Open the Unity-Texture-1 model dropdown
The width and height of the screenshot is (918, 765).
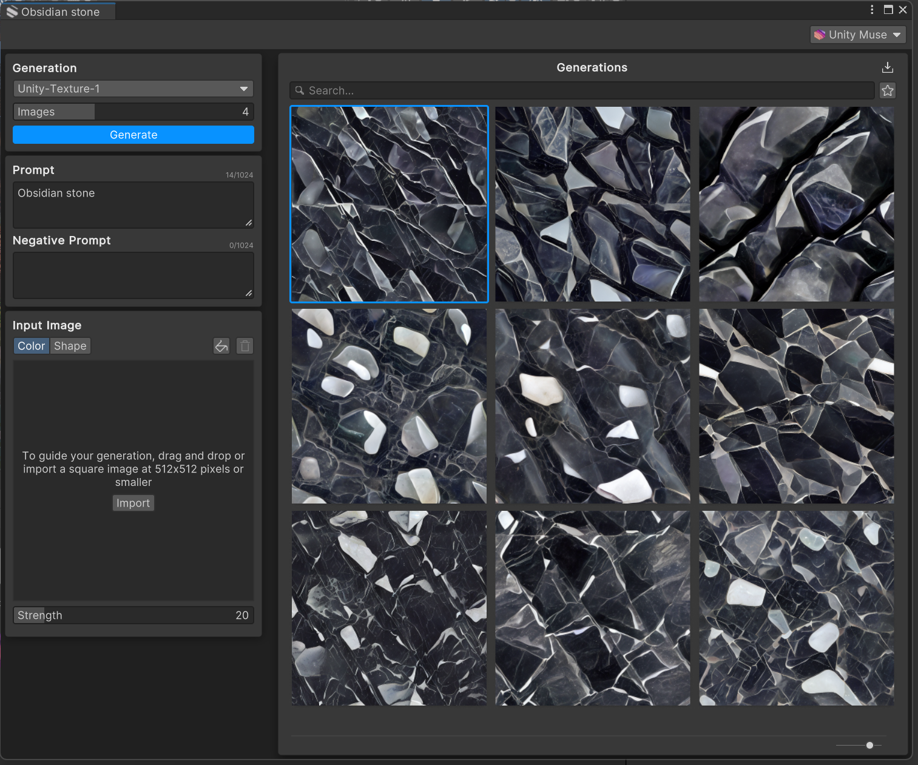[x=133, y=89]
